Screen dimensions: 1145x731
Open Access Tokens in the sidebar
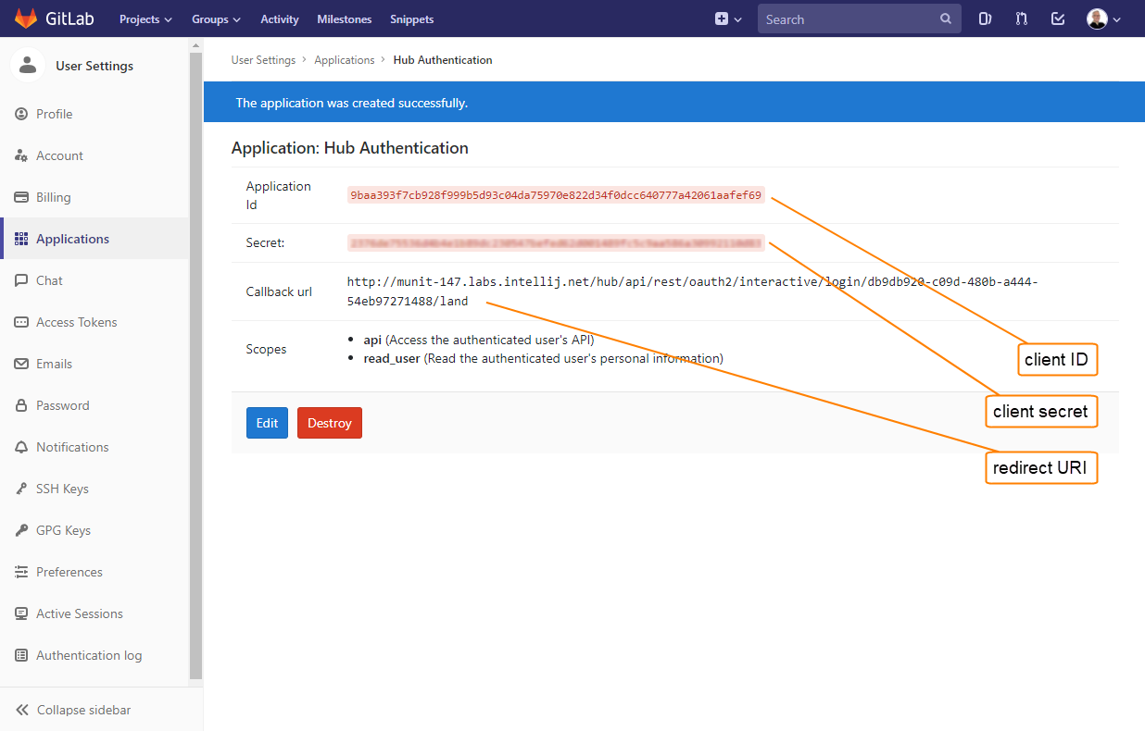(76, 321)
